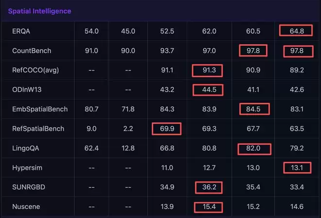
Task: Select the highlighted 36.2 SUNRGBD score
Action: 207,188
